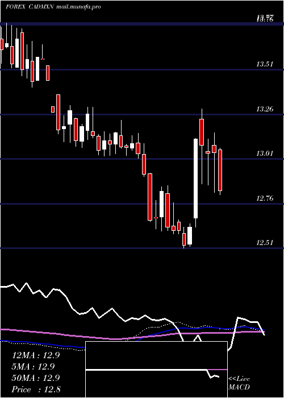The image size is (284, 398).
Task: Click the <<Live MACD label
Action: (x=239, y=383)
